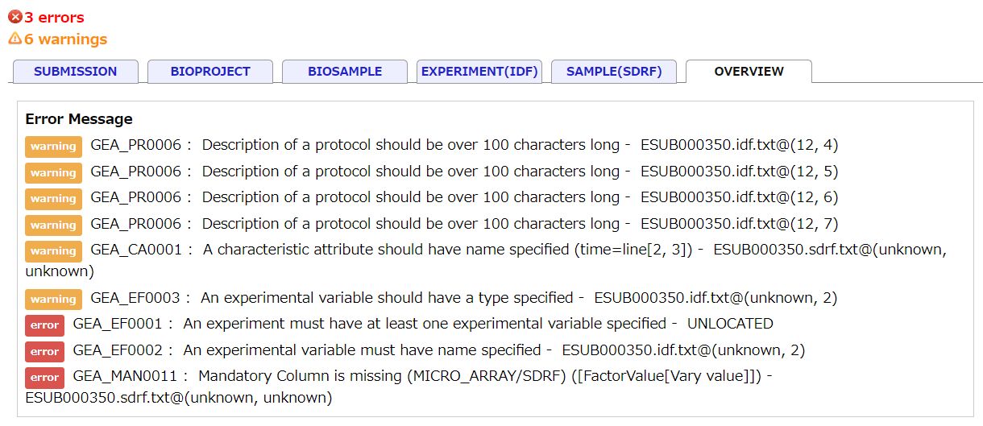
Task: Click the "6 warnings" summary text
Action: (x=65, y=39)
